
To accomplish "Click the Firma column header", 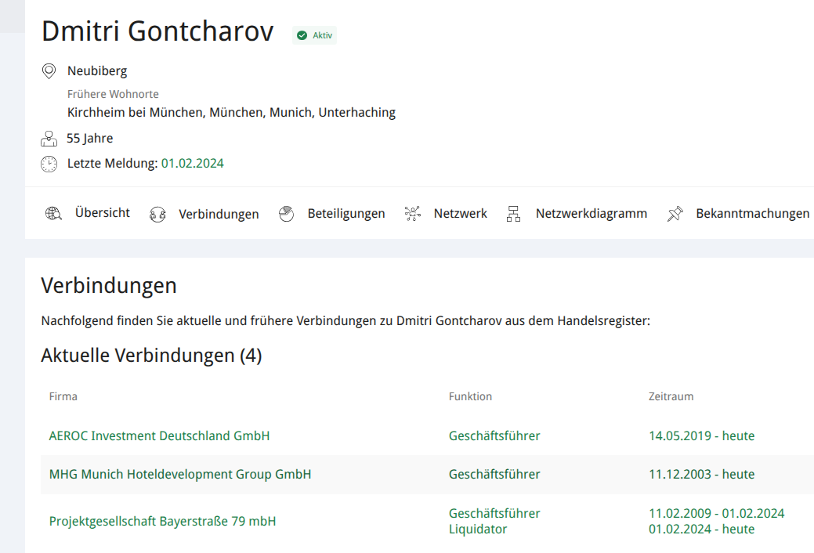I will pos(63,396).
